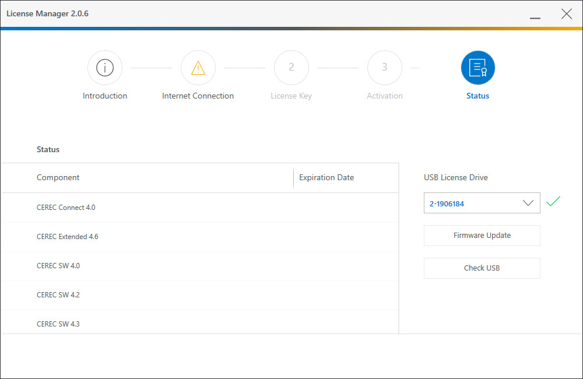Click the Status section heading
The width and height of the screenshot is (583, 379).
[48, 149]
